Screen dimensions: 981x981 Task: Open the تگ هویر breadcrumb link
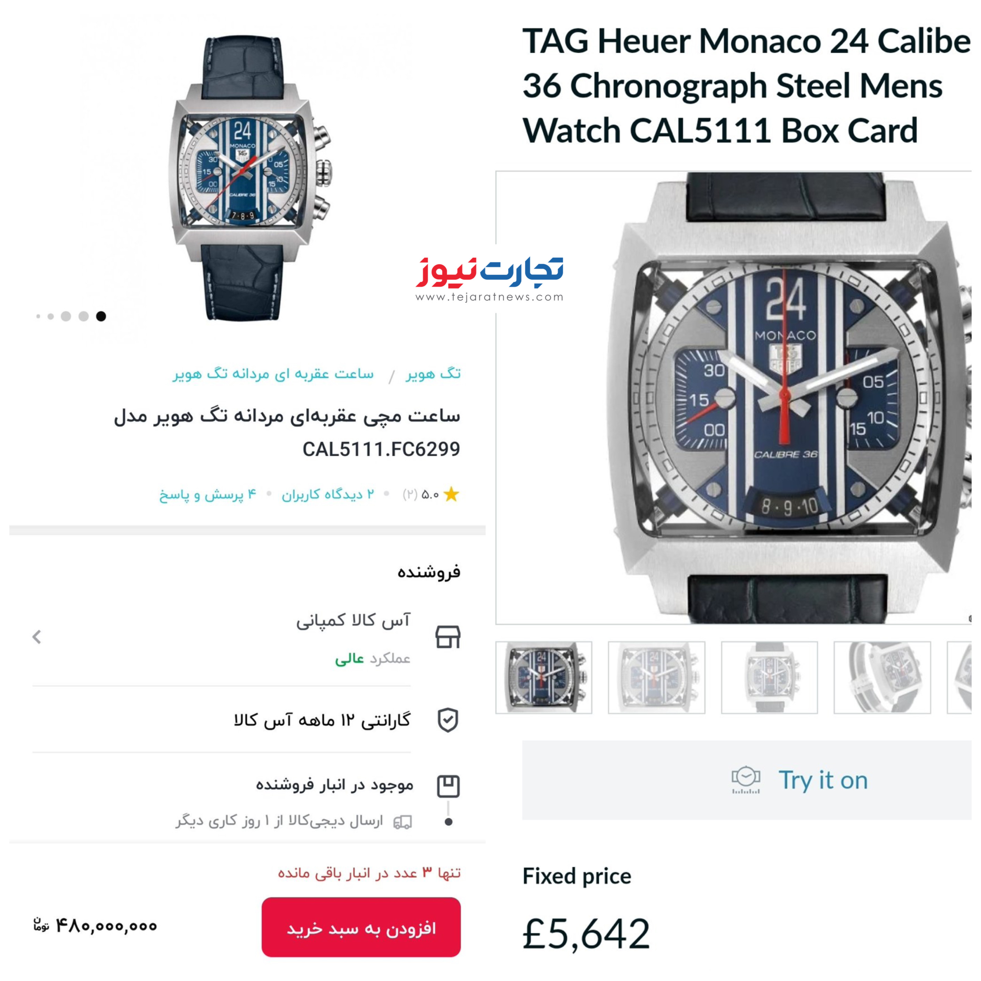[433, 374]
